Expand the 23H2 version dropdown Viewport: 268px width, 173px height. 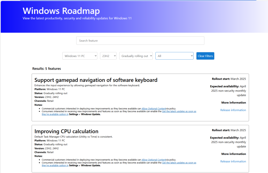(108, 56)
